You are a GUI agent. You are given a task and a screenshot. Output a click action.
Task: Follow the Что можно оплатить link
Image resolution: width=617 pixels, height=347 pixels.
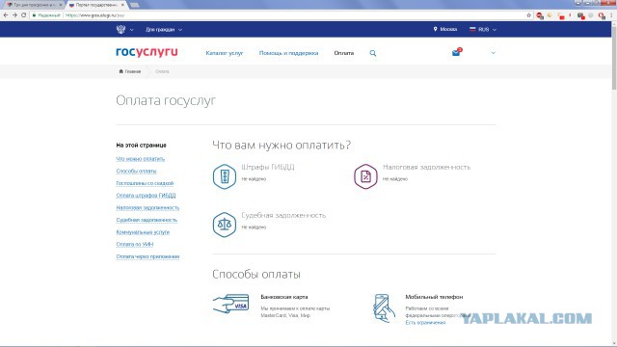click(141, 159)
